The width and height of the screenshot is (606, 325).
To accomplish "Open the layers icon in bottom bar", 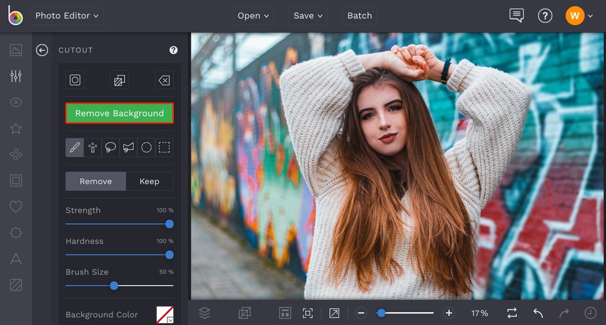I will coord(204,313).
